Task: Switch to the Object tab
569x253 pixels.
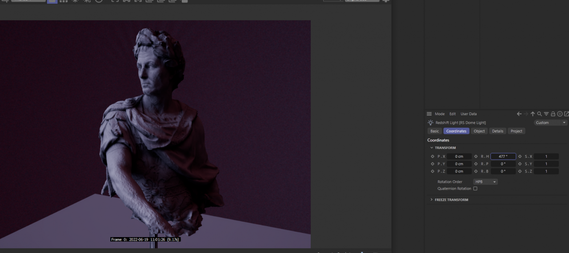Action: [479, 131]
